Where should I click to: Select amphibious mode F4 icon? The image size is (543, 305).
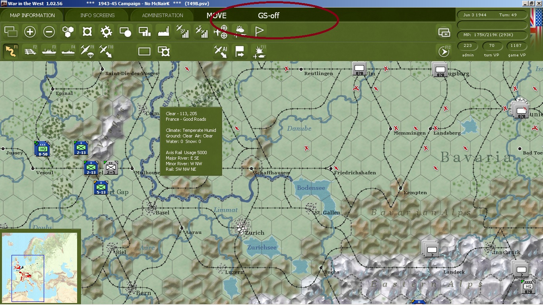point(68,51)
